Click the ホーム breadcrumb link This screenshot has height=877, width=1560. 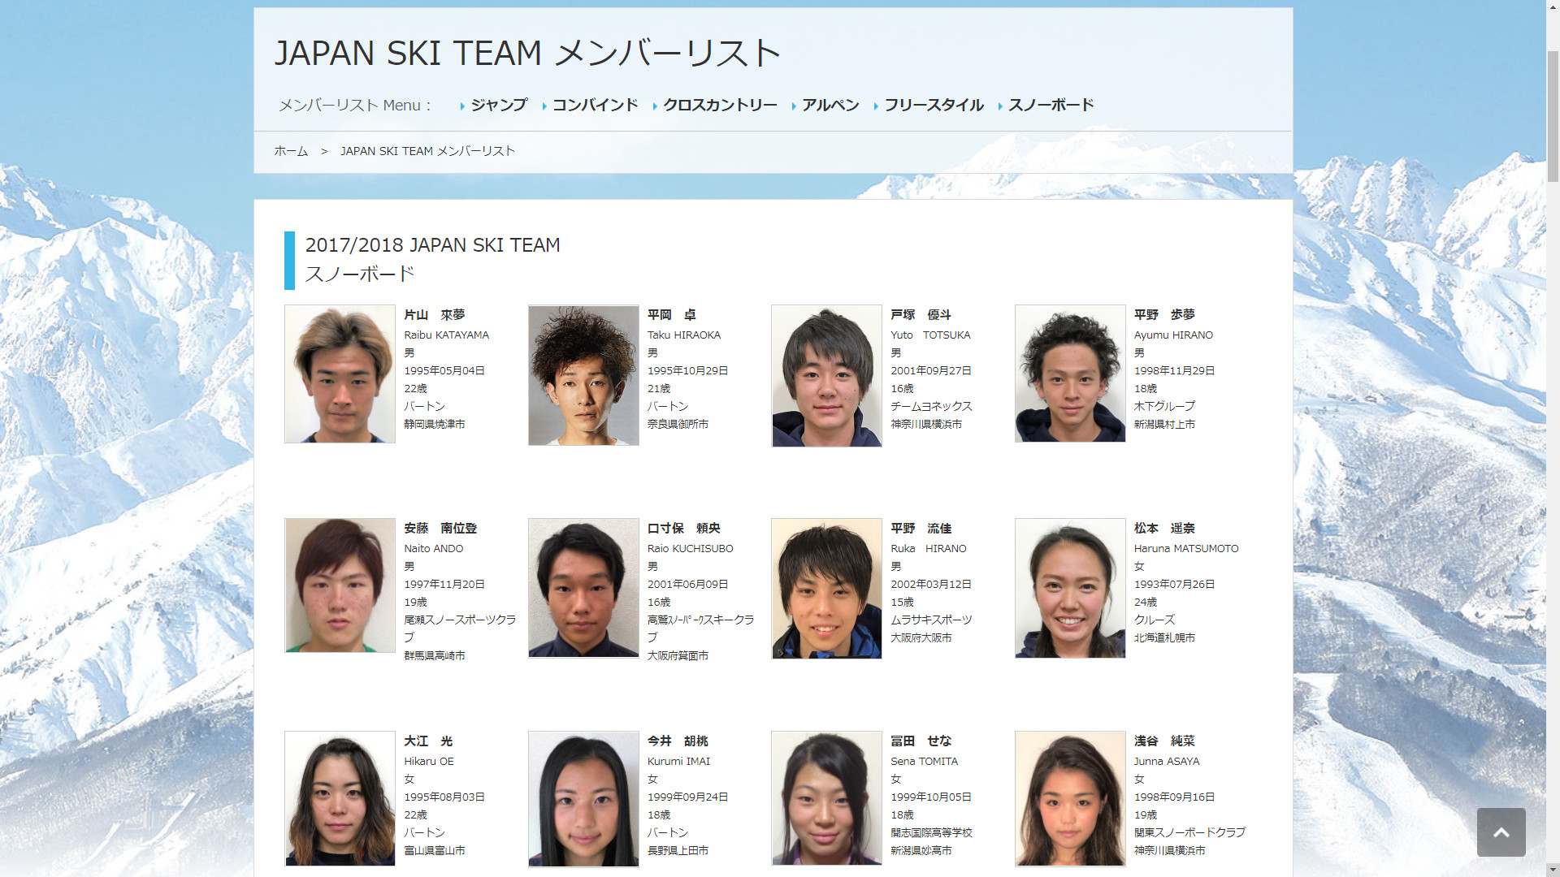pos(291,151)
